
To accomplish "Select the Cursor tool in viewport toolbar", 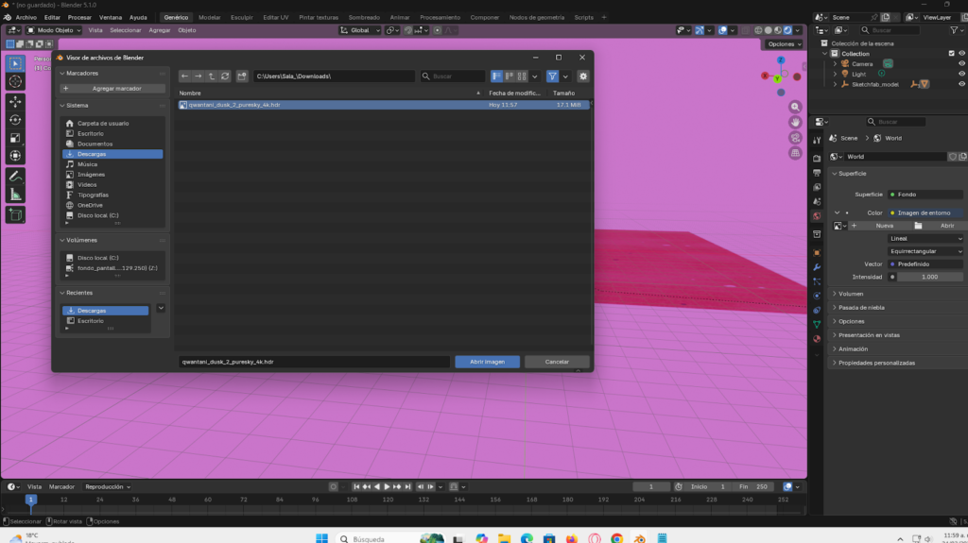I will point(15,81).
